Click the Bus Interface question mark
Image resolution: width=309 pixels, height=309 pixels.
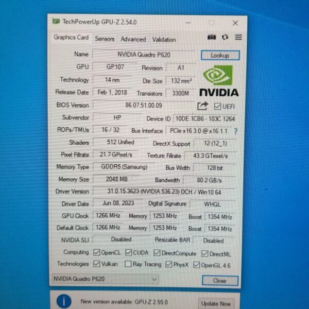[x=235, y=131]
